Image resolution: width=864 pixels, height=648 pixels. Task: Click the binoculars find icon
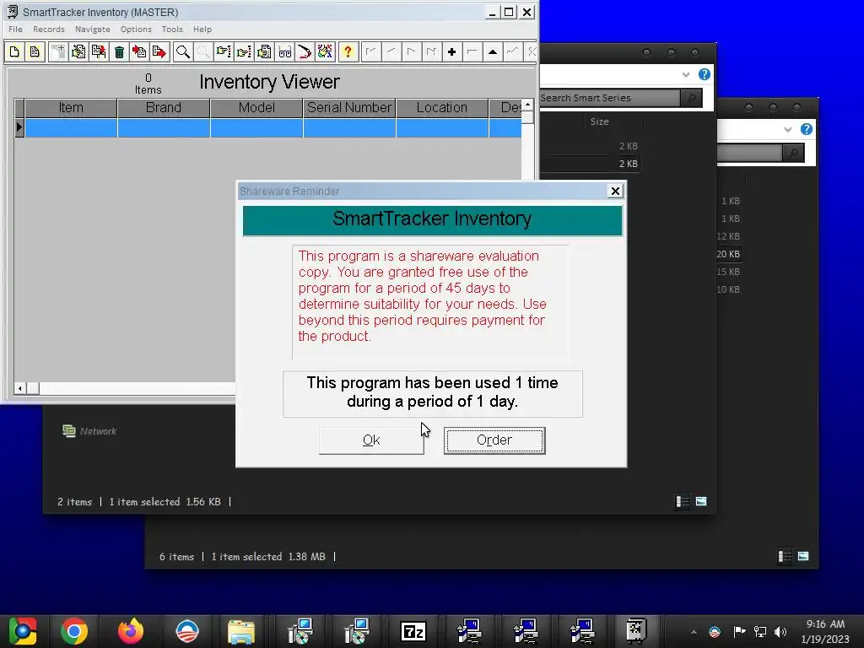[284, 51]
